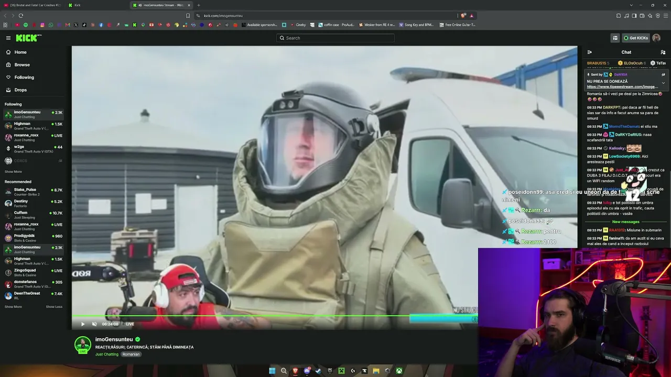Show more recommended channels
The height and width of the screenshot is (377, 671).
[13, 307]
